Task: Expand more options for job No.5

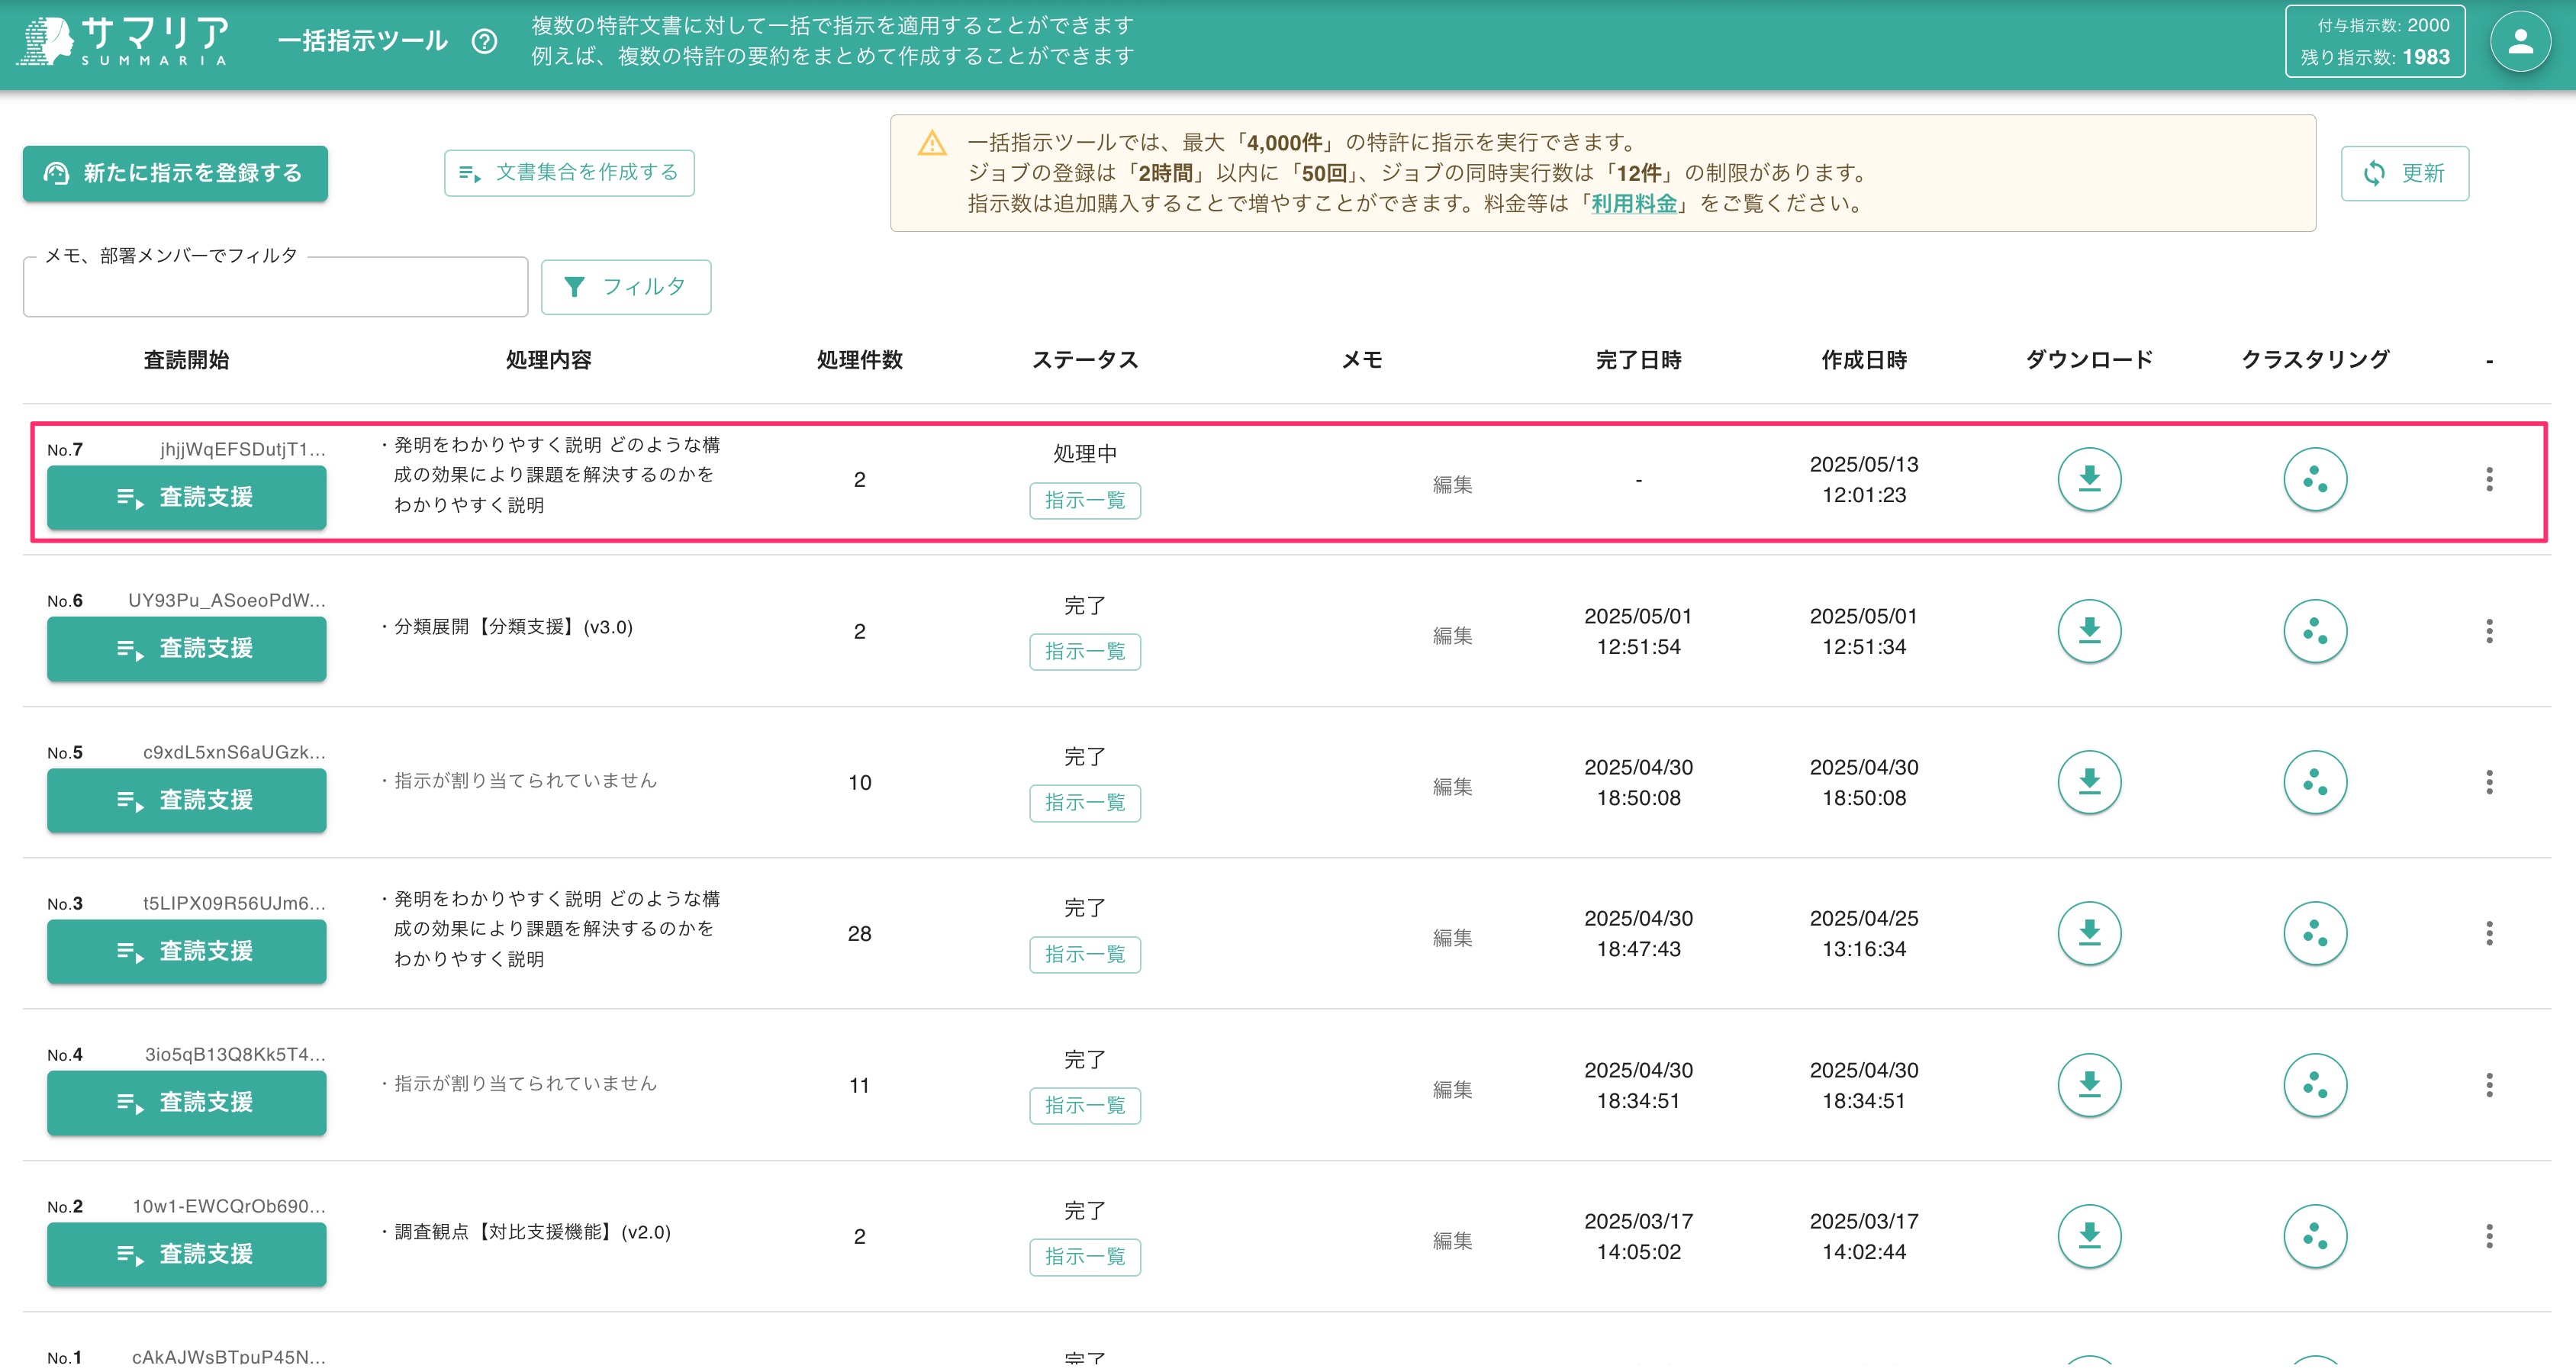Action: click(2488, 782)
